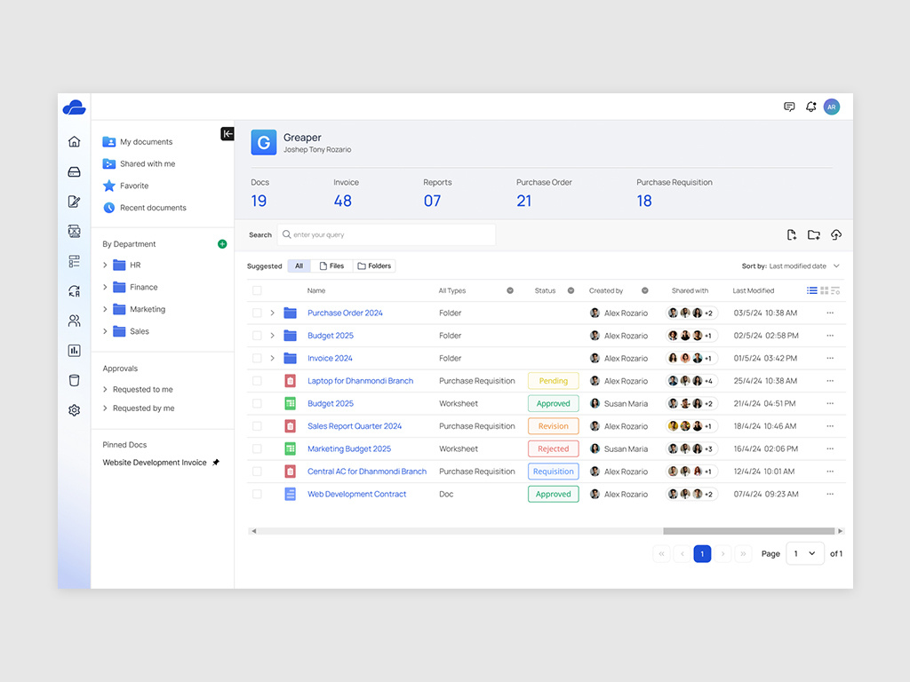Screen dimensions: 910x682
Task: Switch to grid view using the grid icon
Action: pyautogui.click(x=824, y=290)
